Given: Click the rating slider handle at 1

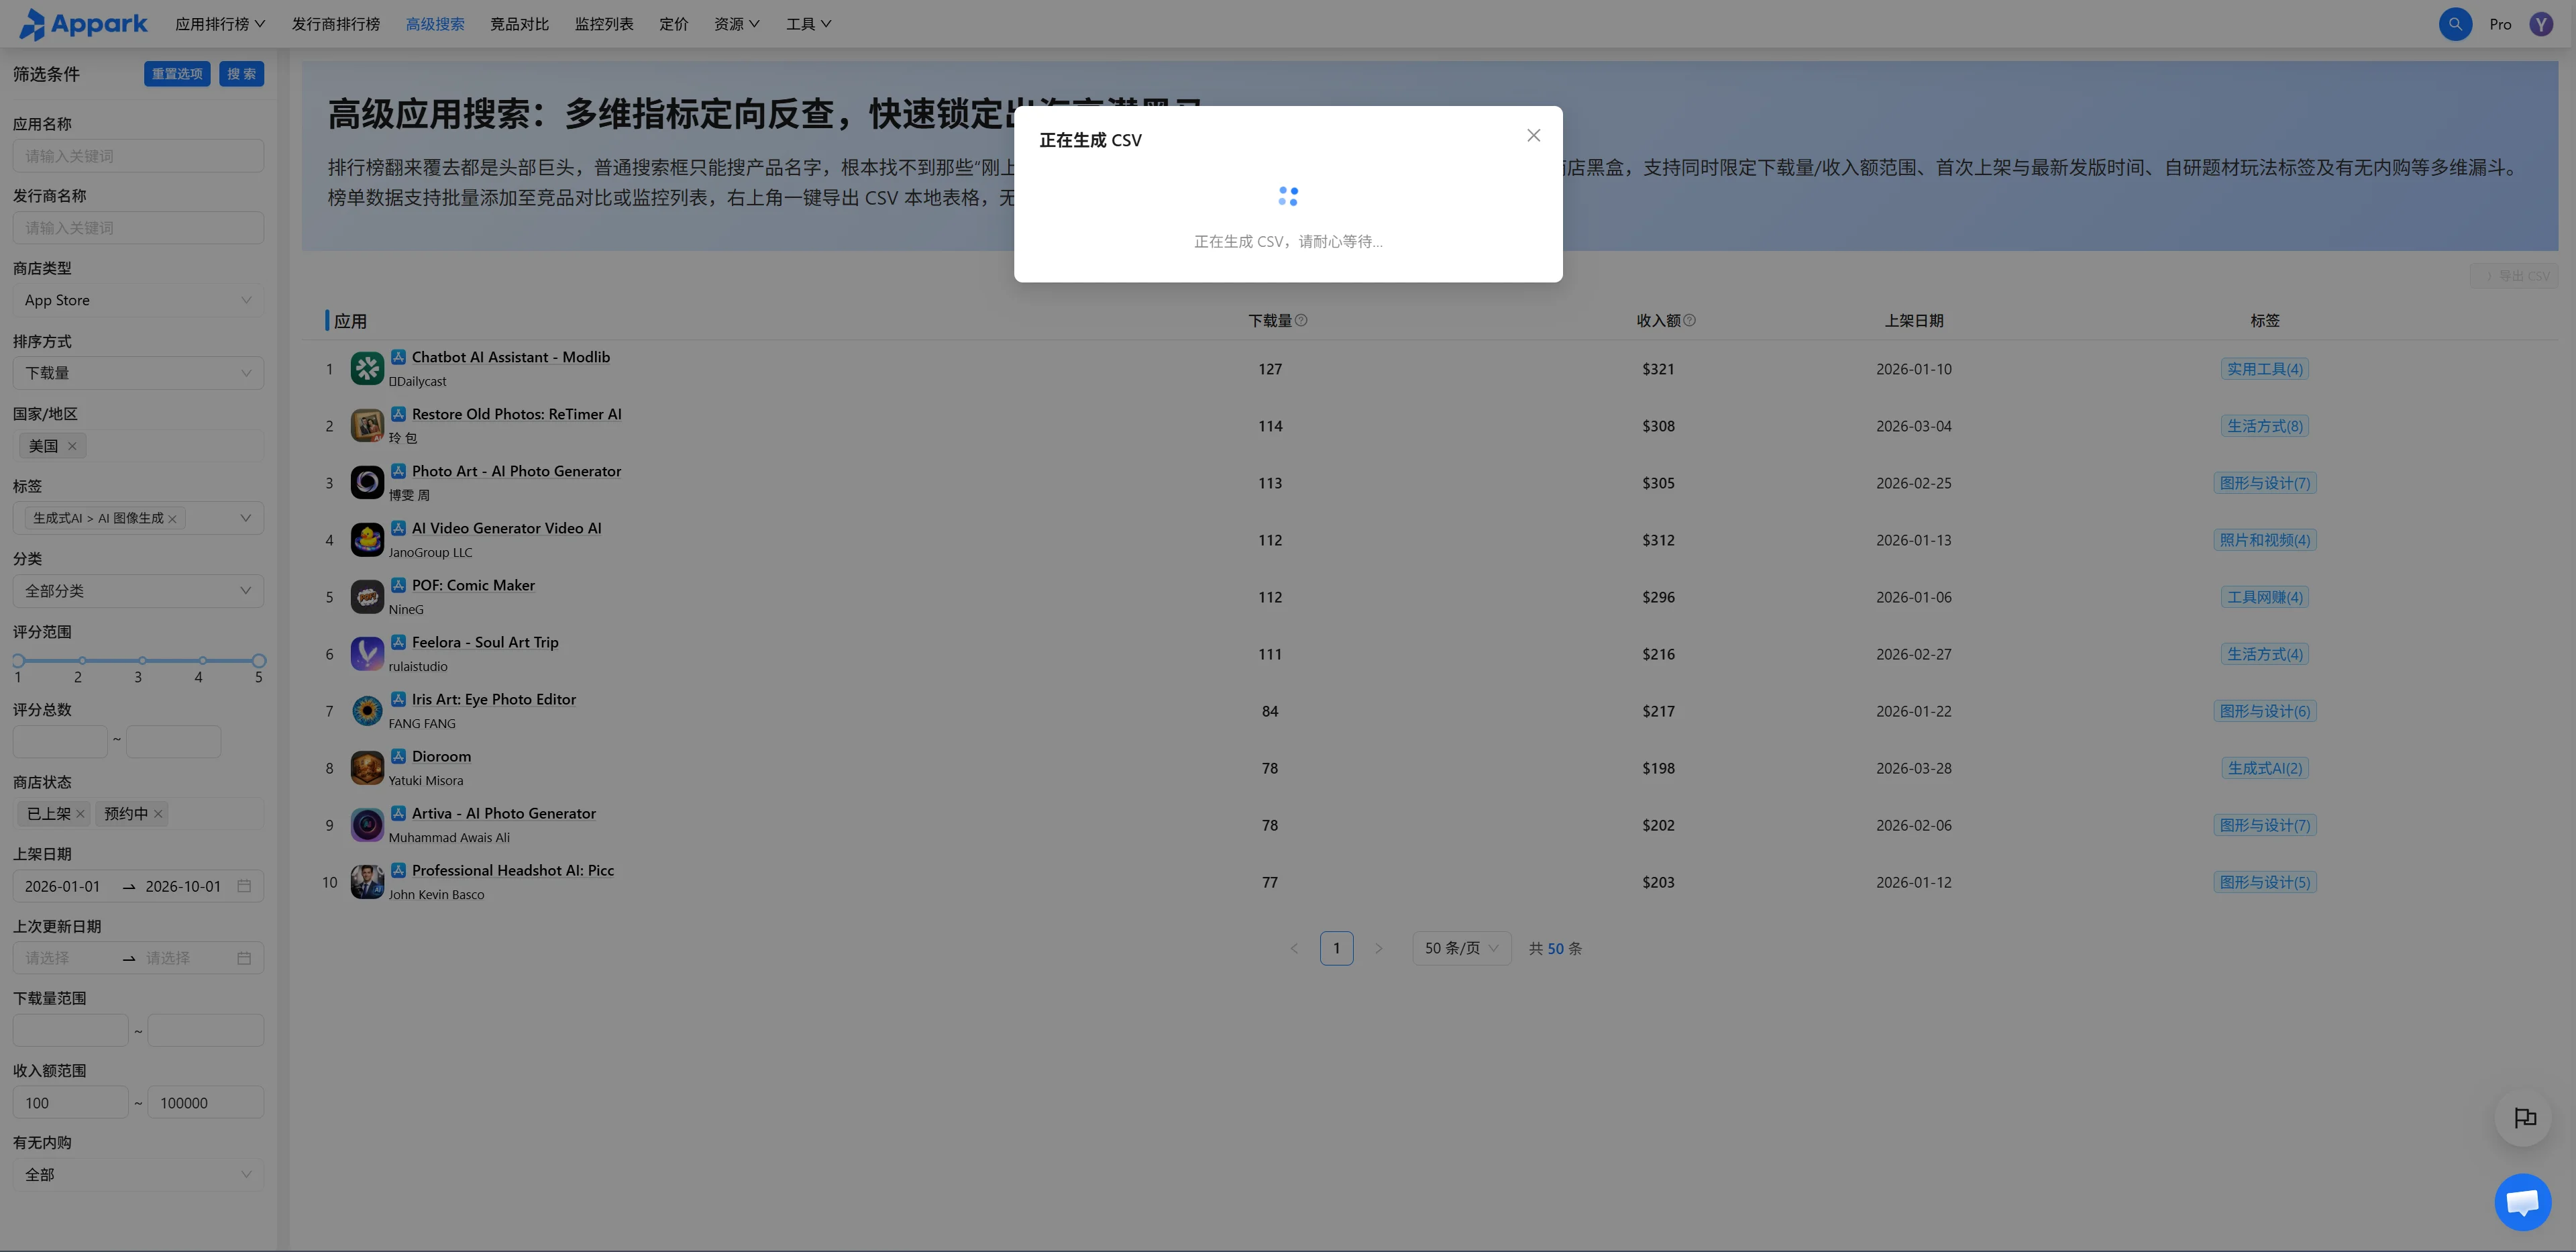Looking at the screenshot, I should [x=18, y=661].
